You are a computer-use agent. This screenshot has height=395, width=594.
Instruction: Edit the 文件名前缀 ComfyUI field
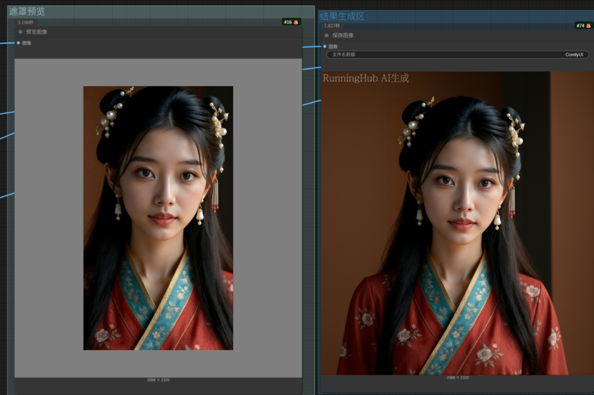[x=458, y=54]
